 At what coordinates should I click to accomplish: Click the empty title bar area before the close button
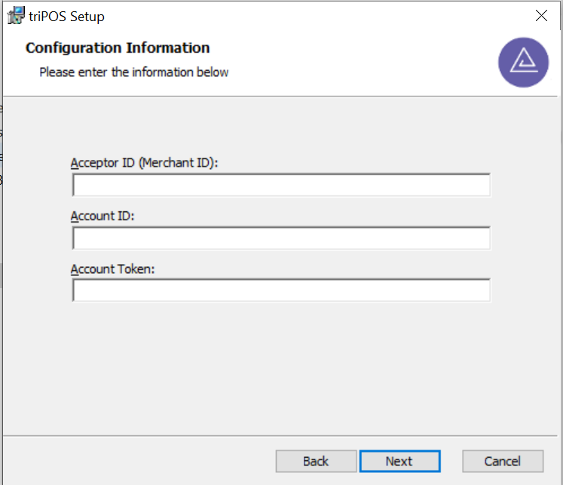316,16
